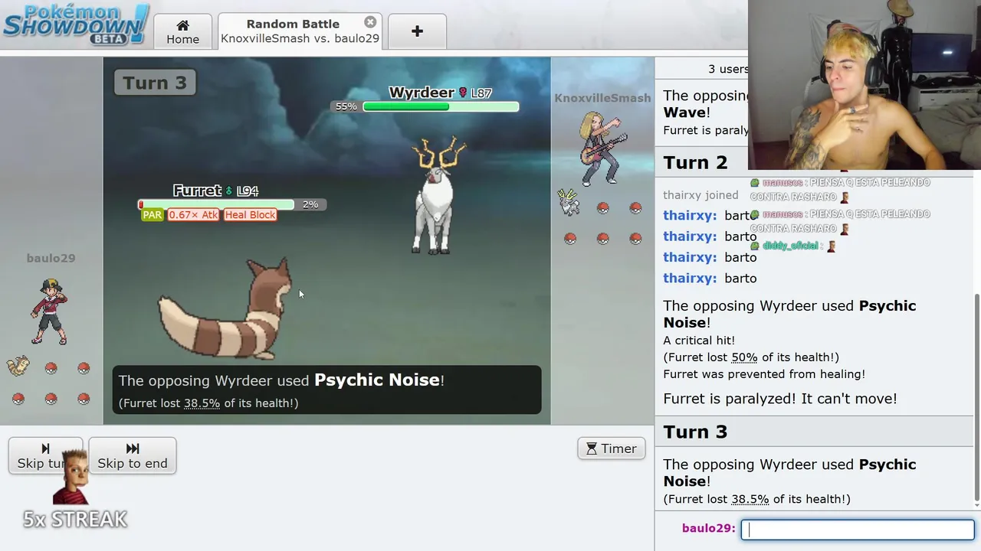
Task: Click Furret's HP bar
Action: tap(216, 204)
